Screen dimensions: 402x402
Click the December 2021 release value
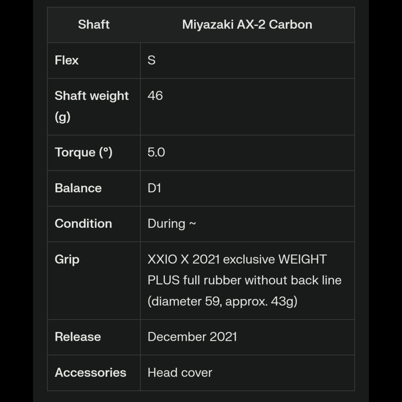coord(192,337)
